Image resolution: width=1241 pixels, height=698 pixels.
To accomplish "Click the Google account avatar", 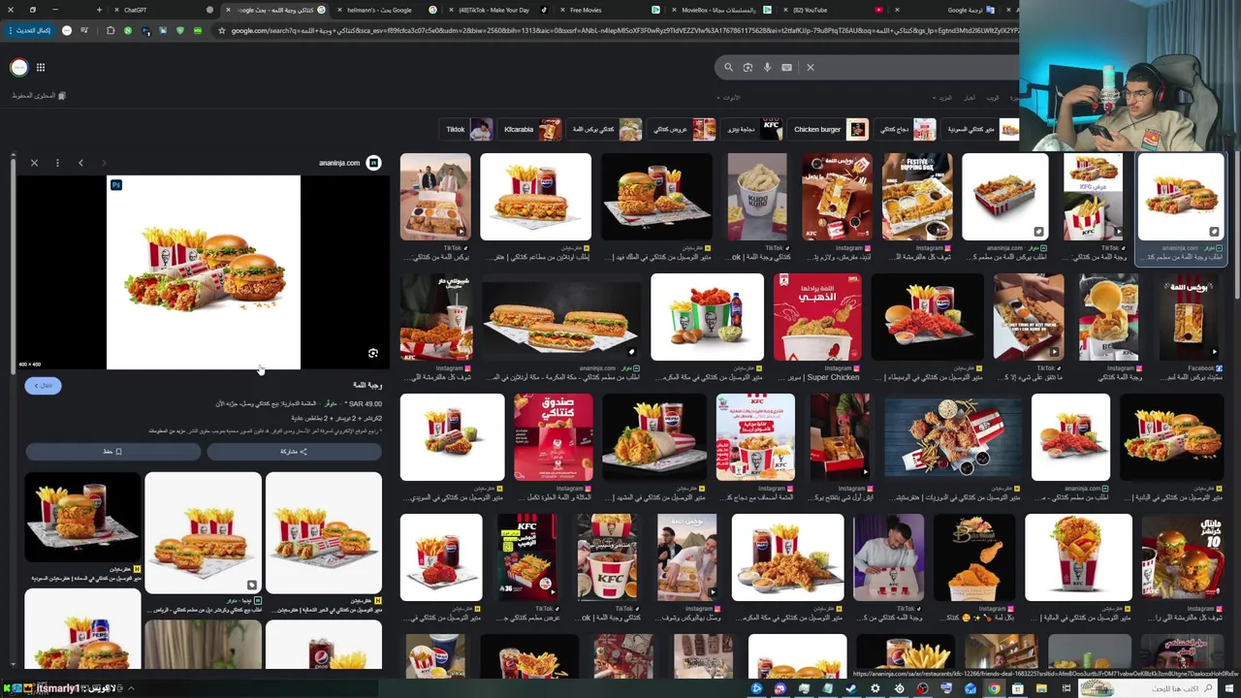I will click(x=18, y=67).
